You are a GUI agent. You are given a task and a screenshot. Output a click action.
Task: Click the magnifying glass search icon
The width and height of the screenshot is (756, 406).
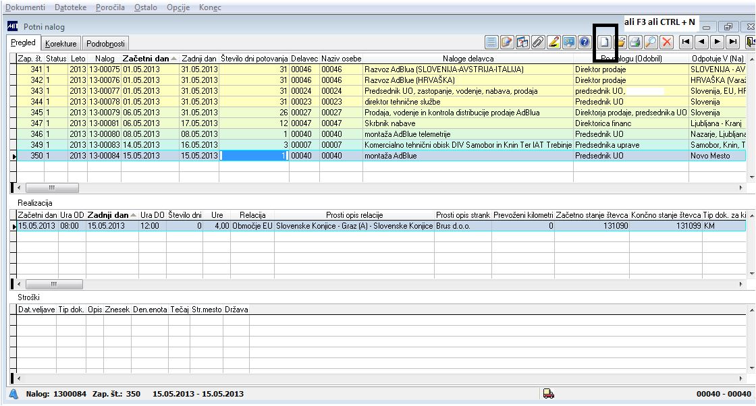pyautogui.click(x=651, y=42)
